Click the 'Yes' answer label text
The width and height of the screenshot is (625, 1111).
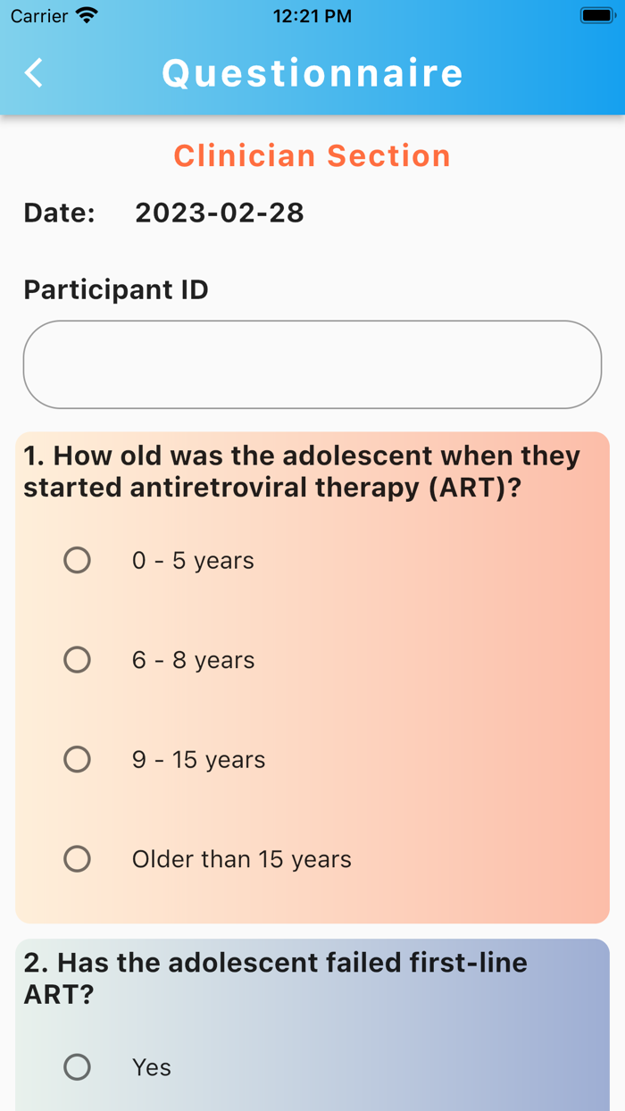(x=152, y=1067)
